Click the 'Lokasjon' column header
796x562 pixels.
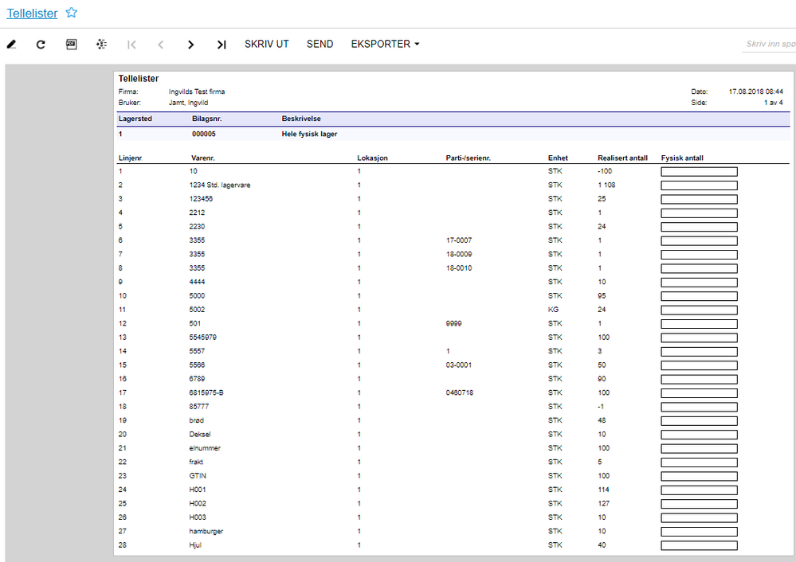372,158
